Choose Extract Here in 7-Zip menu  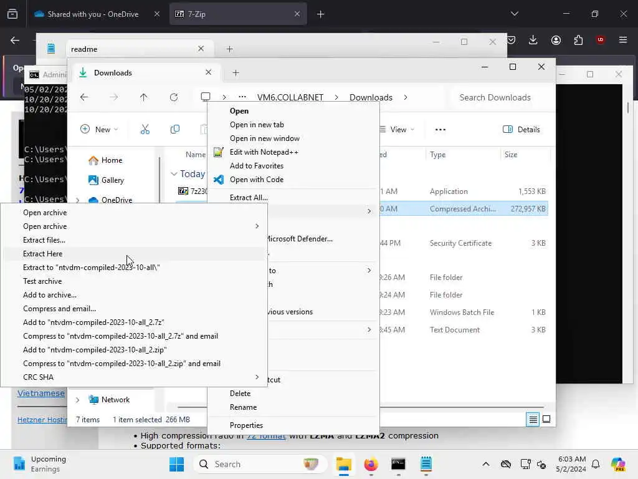tap(133, 254)
